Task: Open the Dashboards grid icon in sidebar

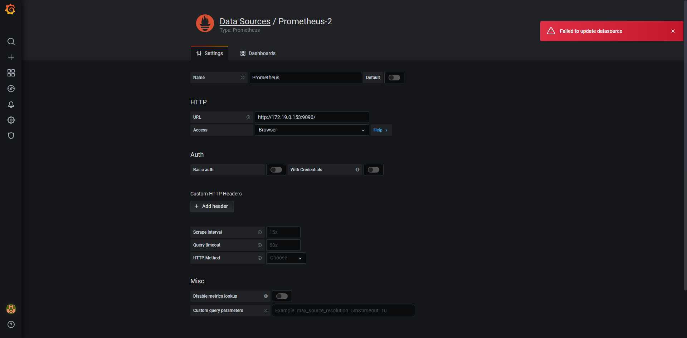Action: pyautogui.click(x=11, y=73)
